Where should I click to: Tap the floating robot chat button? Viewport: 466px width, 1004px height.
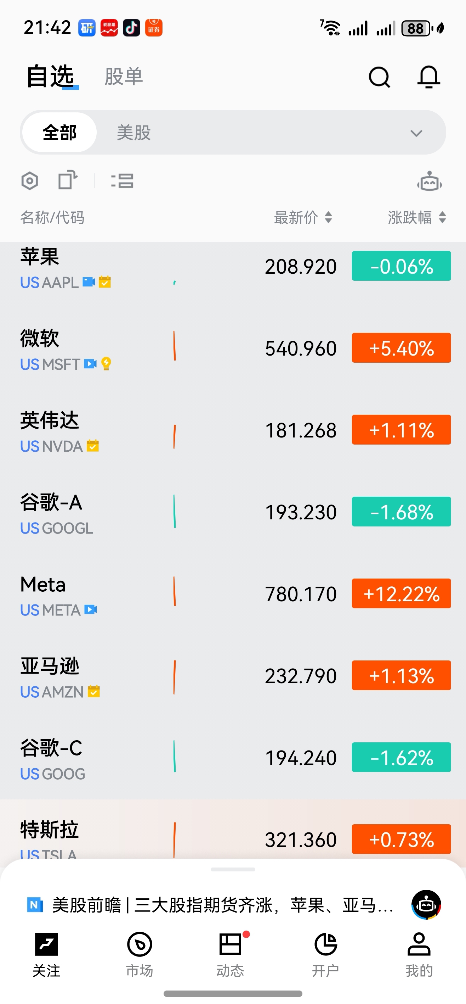point(426,904)
